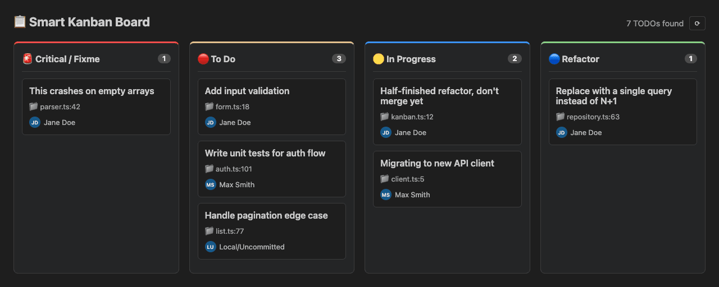Open 'Handle pagination edge case' card
Screen dimensions: 719x287
272,231
